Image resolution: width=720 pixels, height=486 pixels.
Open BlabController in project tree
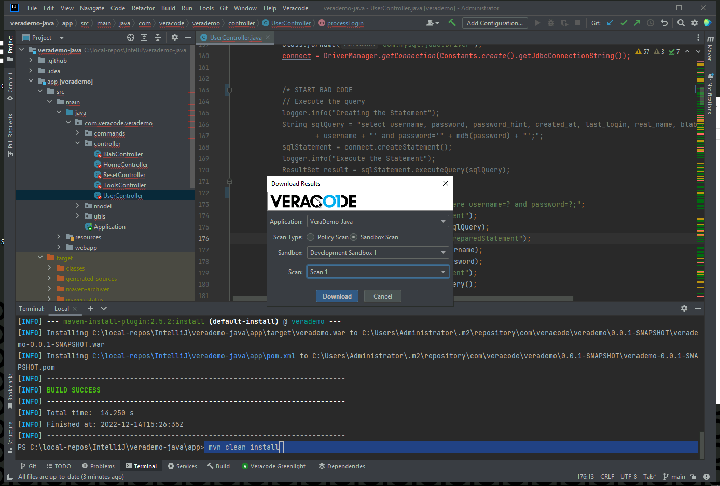click(x=123, y=154)
